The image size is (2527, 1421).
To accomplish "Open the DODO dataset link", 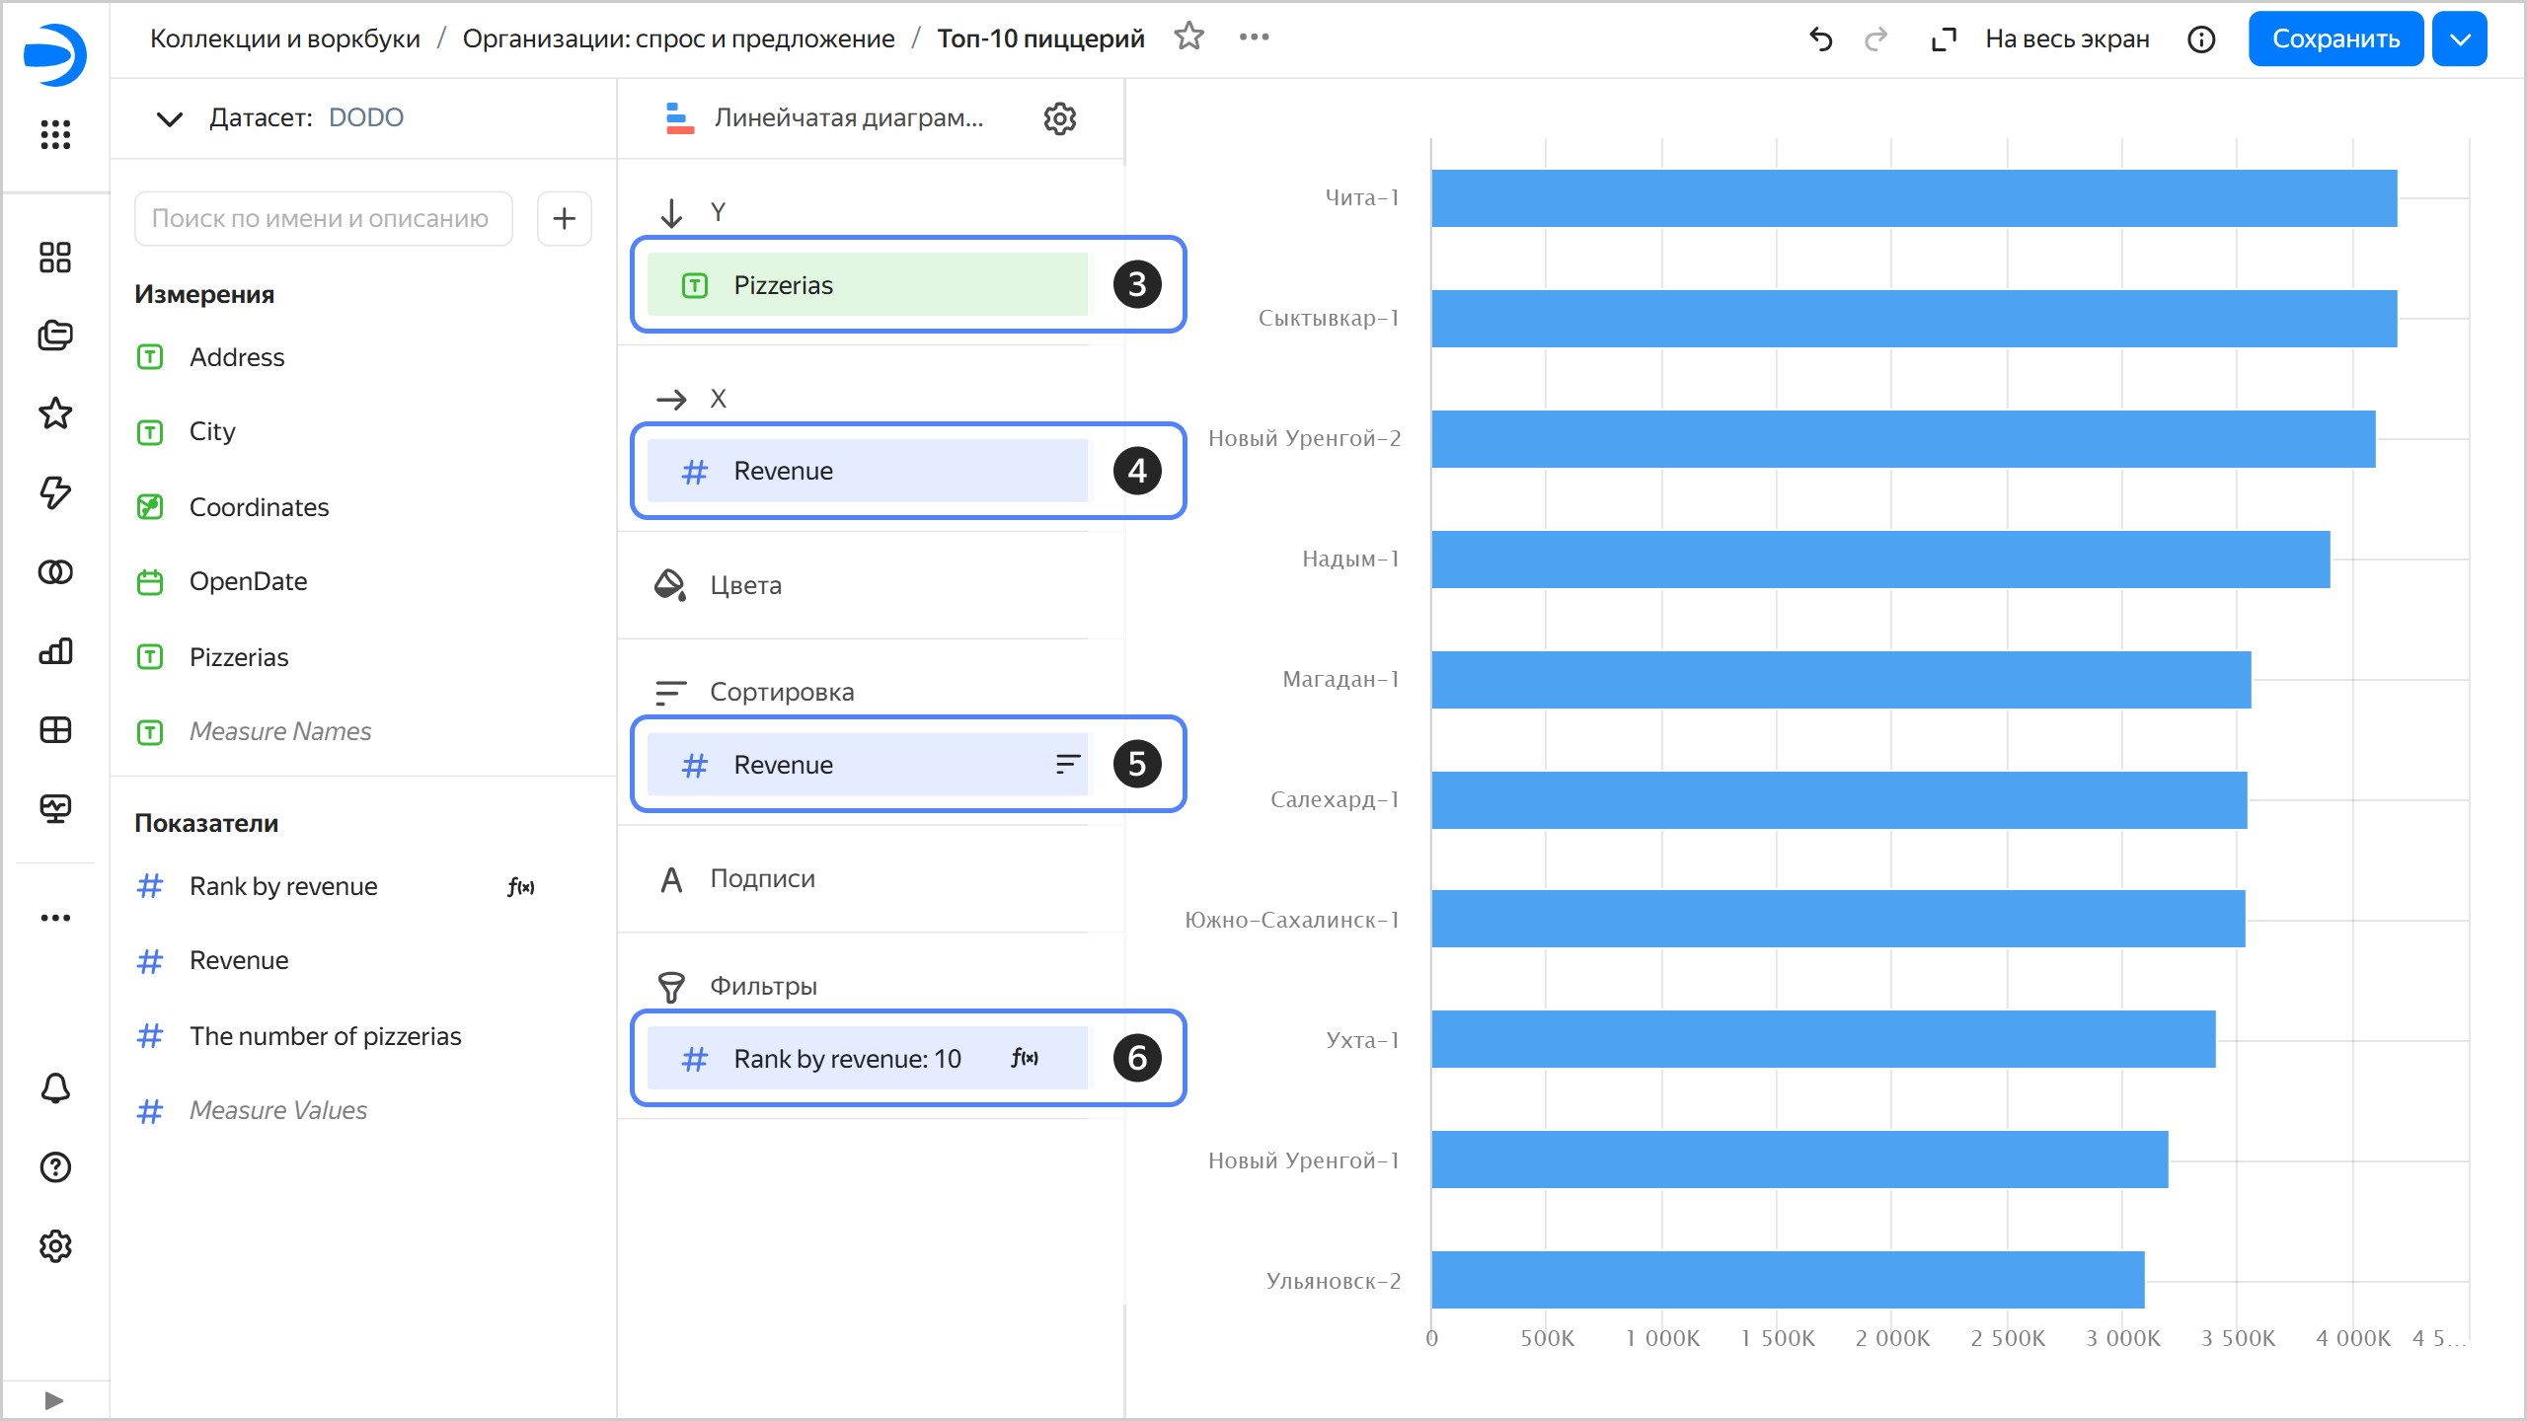I will pyautogui.click(x=365, y=117).
